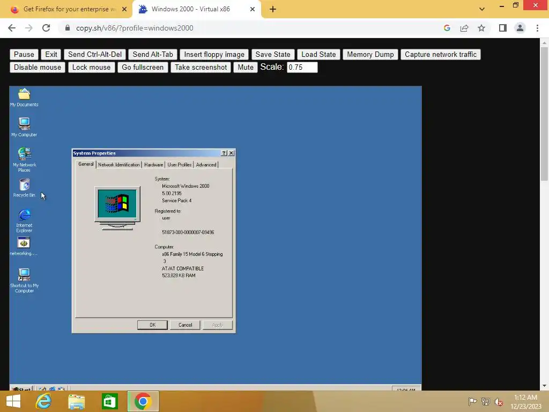Go forward in browser history
The height and width of the screenshot is (412, 549).
(x=29, y=28)
